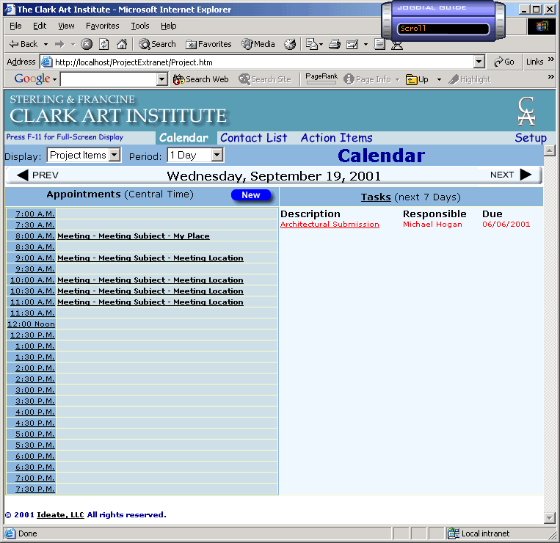
Task: Expand the Google toolbar overflow chevron
Action: tap(550, 76)
